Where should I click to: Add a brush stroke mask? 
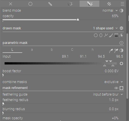111,35
